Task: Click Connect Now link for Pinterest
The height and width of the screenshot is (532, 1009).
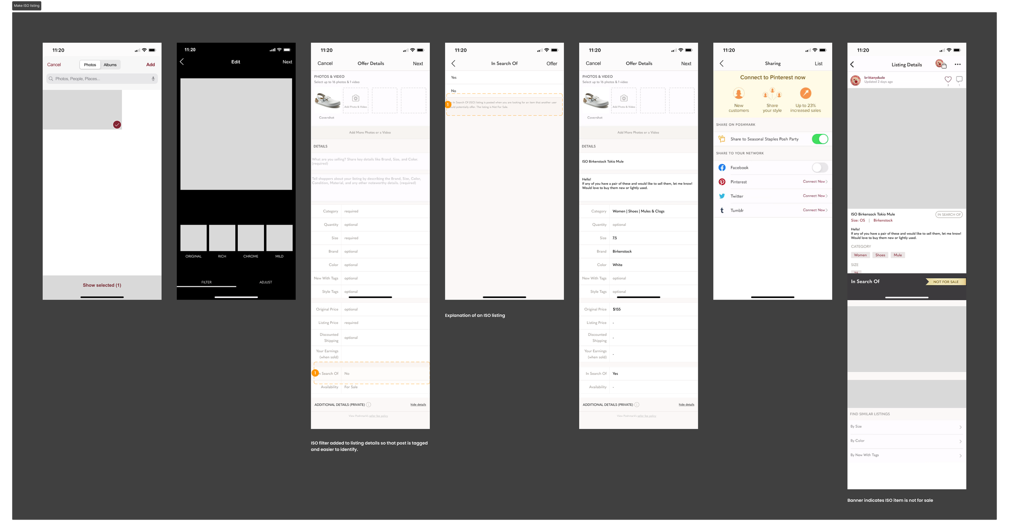Action: 815,182
